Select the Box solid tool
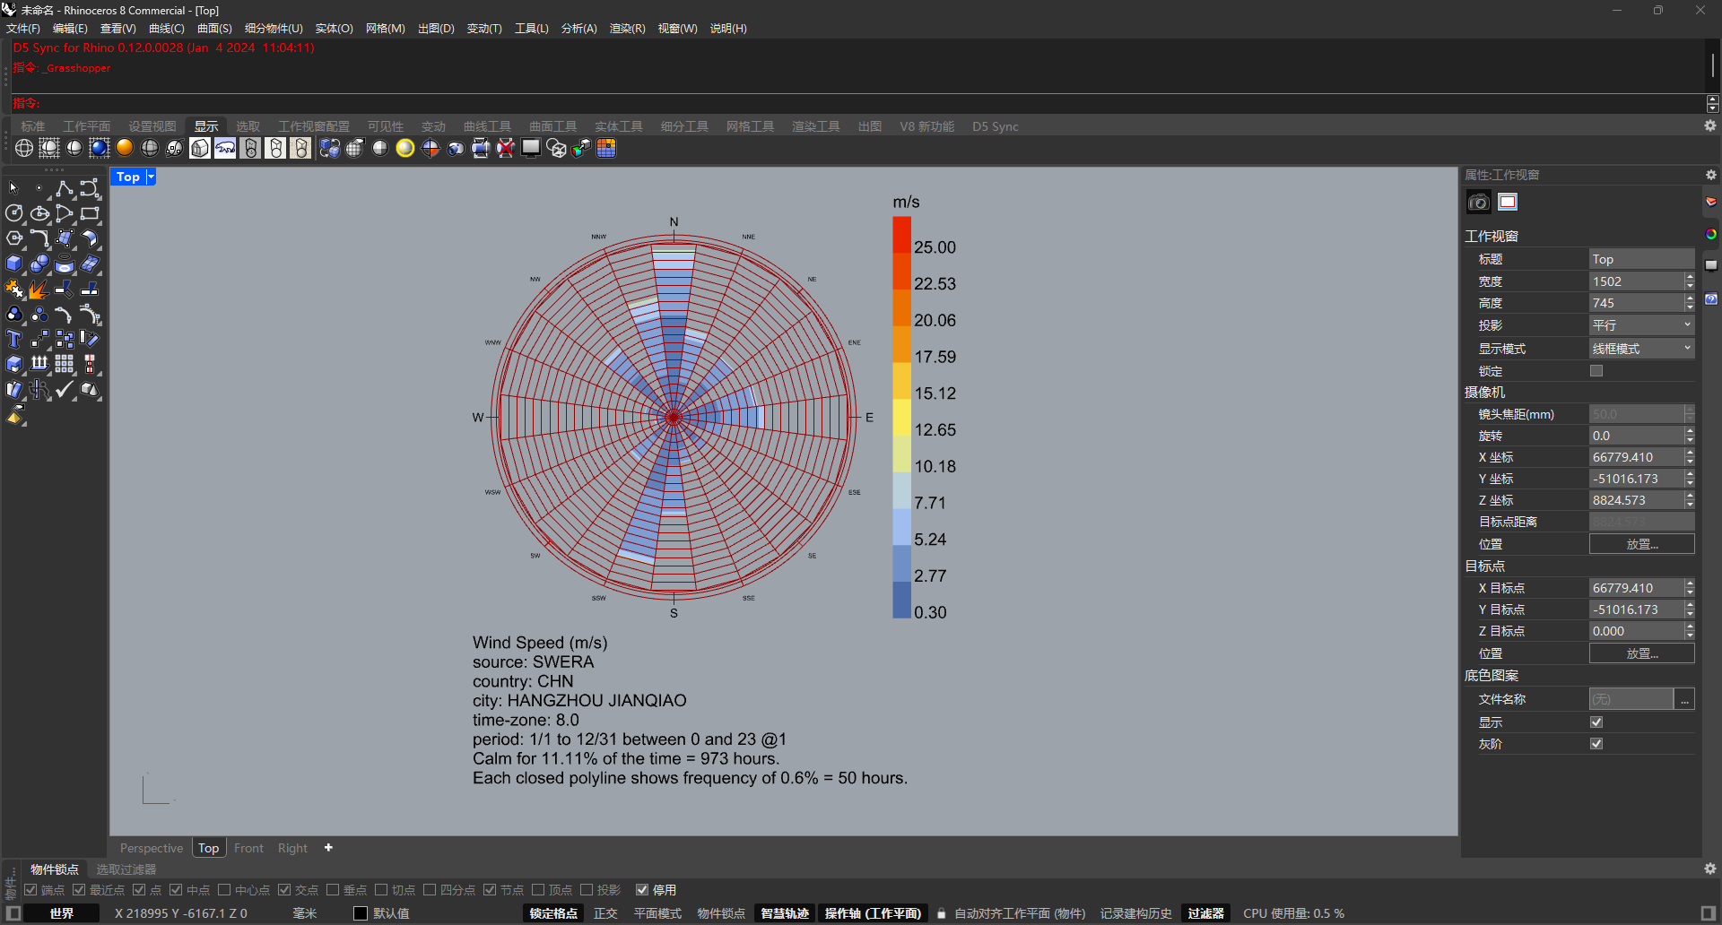The height and width of the screenshot is (925, 1722). click(13, 264)
